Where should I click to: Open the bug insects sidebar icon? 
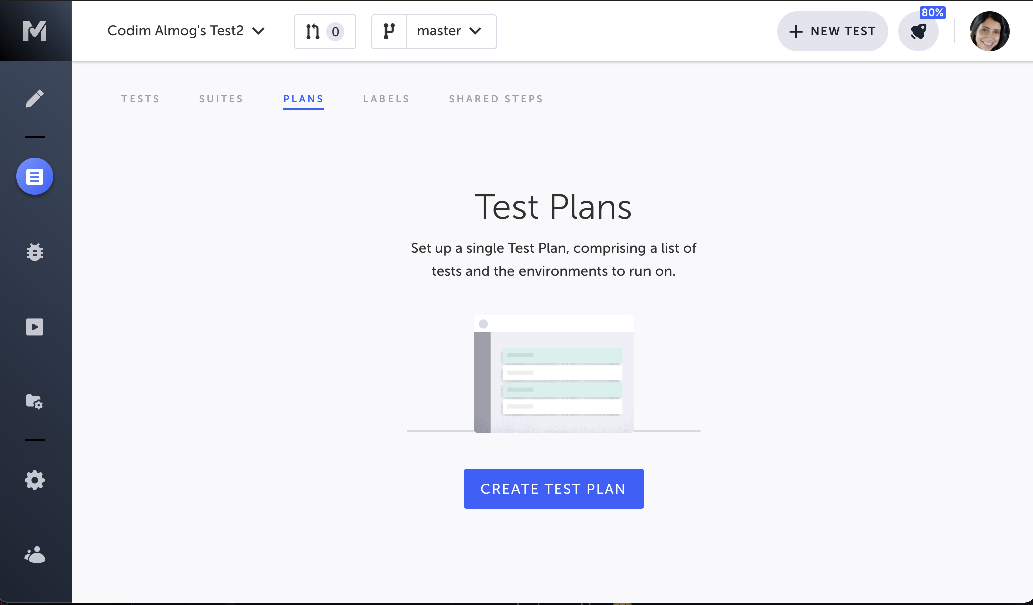click(35, 252)
